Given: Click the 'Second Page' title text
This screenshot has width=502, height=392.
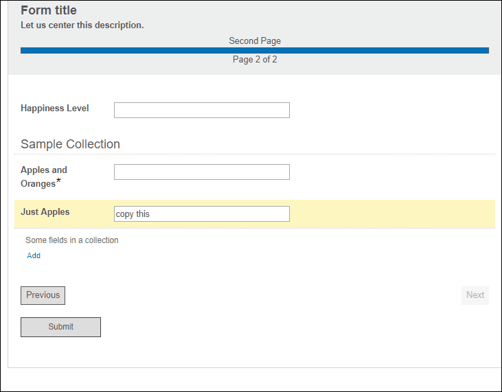Looking at the screenshot, I should click(x=255, y=41).
